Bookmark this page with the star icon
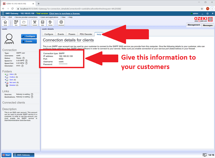The height and width of the screenshot is (158, 215). (x=202, y=9)
